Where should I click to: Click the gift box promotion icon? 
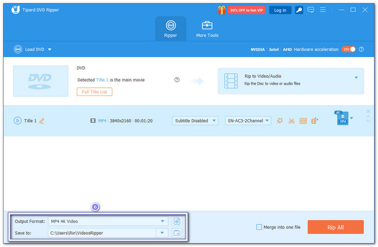(221, 10)
